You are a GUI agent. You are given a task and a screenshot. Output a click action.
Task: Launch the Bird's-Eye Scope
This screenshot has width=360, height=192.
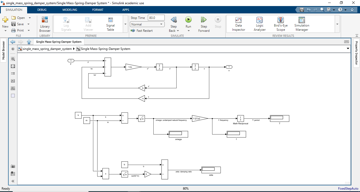coord(280,24)
